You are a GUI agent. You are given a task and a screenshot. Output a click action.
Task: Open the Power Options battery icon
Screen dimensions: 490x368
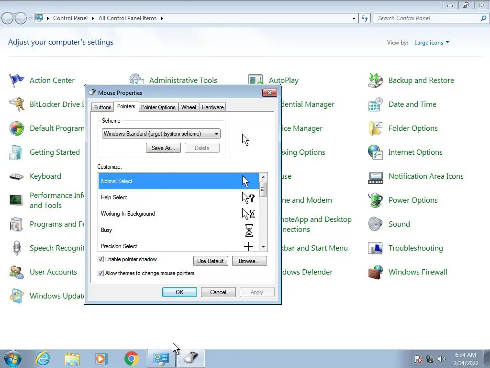click(x=375, y=200)
